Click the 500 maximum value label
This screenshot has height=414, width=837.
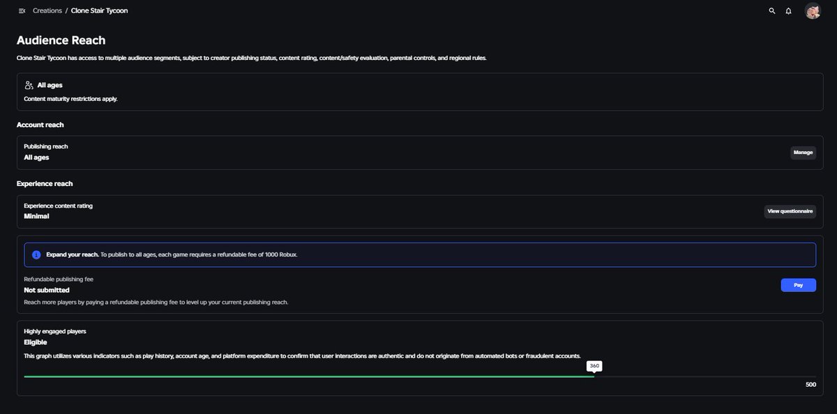click(810, 385)
